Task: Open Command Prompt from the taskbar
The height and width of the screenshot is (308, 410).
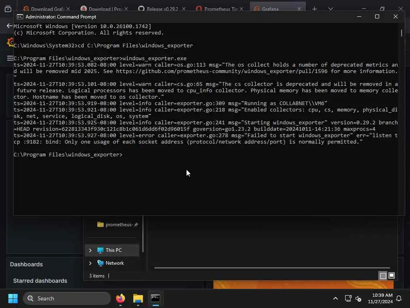Action: point(155,298)
